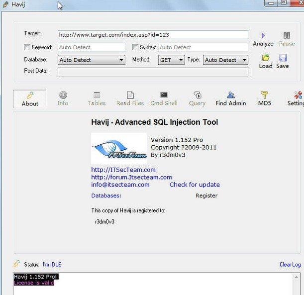Expand the Database dropdown
304x295 pixels.
point(92,60)
